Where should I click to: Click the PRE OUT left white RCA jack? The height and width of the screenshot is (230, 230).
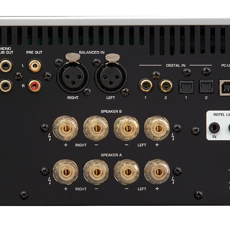click(35, 66)
